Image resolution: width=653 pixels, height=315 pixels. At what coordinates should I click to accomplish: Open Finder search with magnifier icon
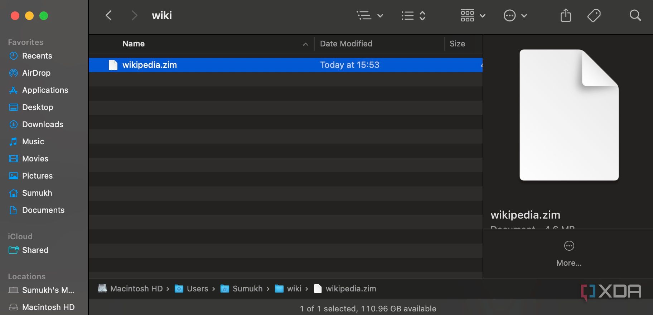click(x=635, y=15)
